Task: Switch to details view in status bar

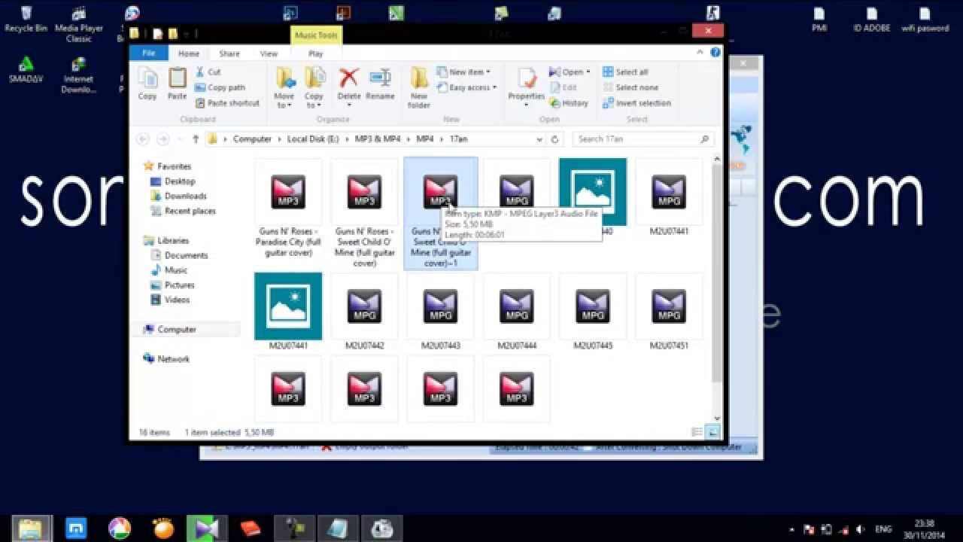Action: (698, 432)
